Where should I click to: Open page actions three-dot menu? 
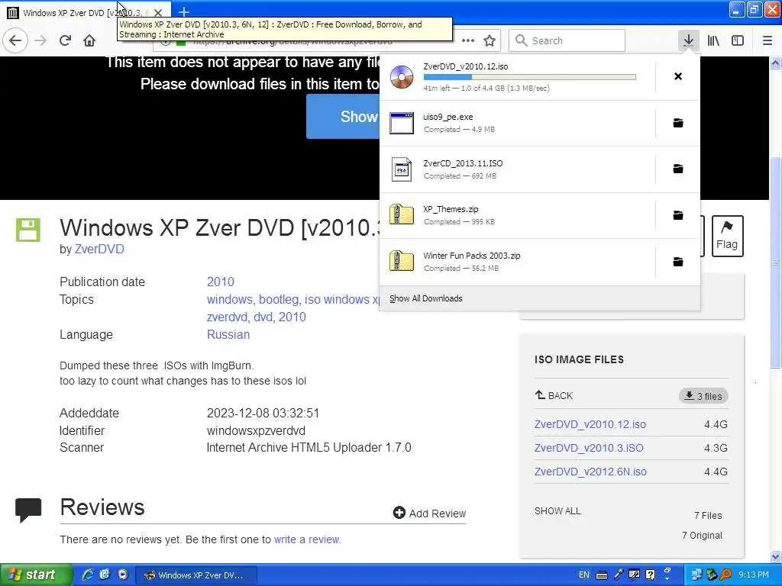[x=468, y=40]
